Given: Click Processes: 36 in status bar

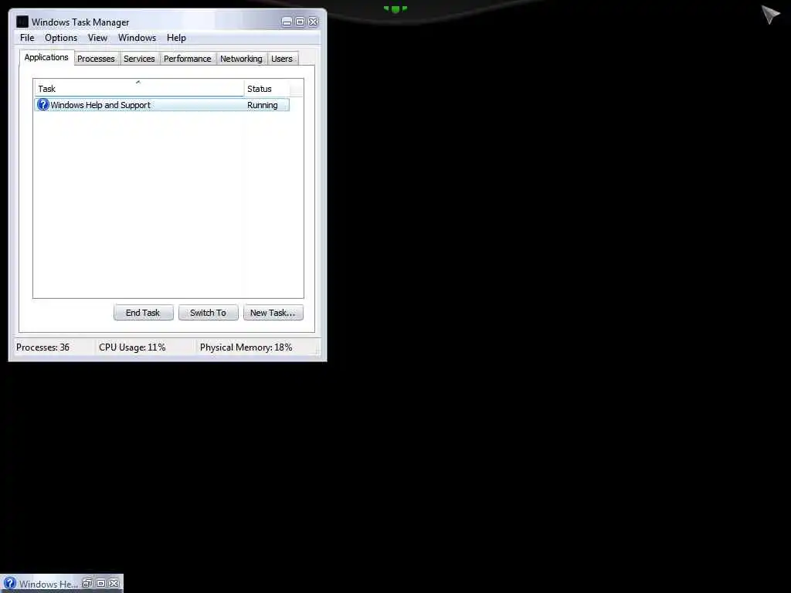Looking at the screenshot, I should 43,347.
